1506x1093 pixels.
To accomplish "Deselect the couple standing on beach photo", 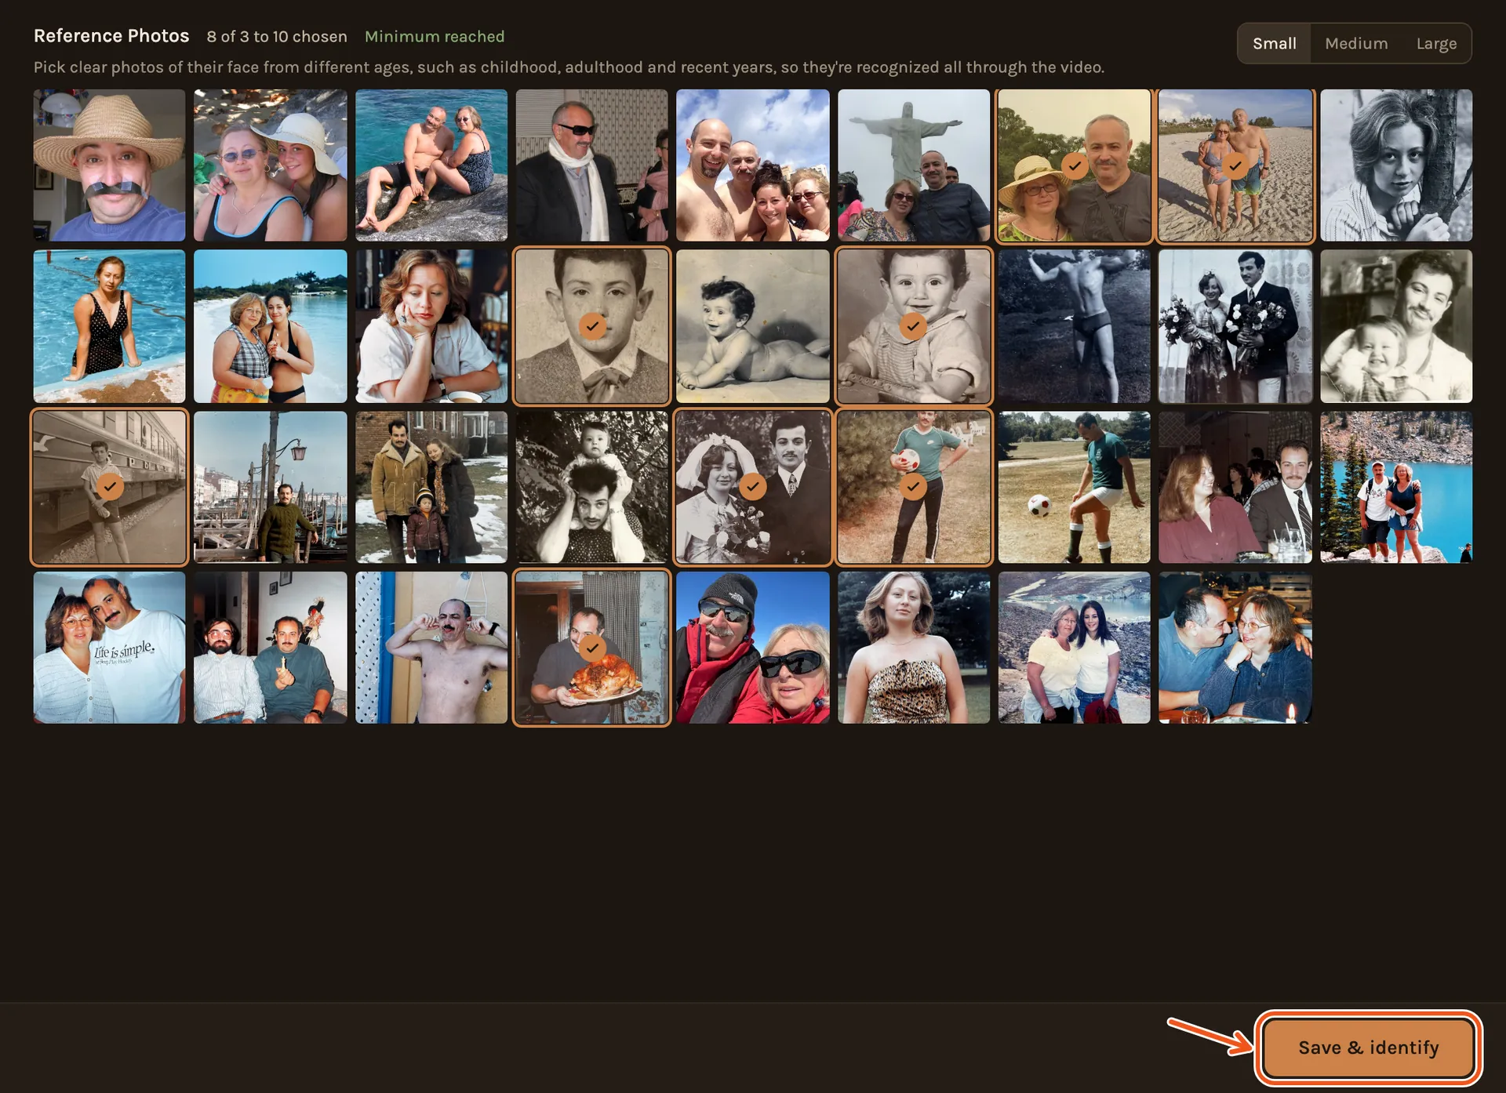I will [1235, 165].
